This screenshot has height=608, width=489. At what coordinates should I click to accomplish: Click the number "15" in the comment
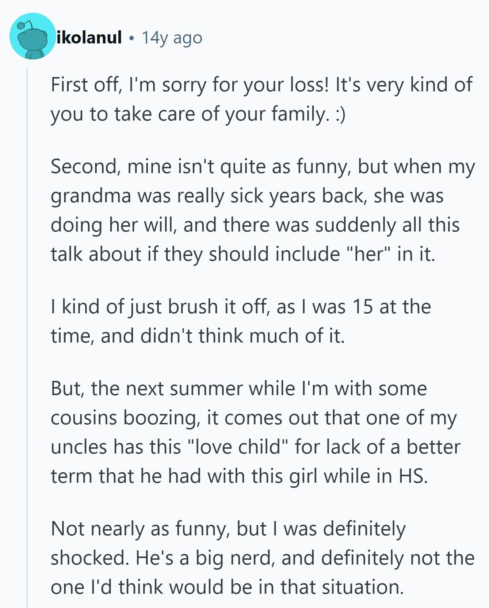362,307
